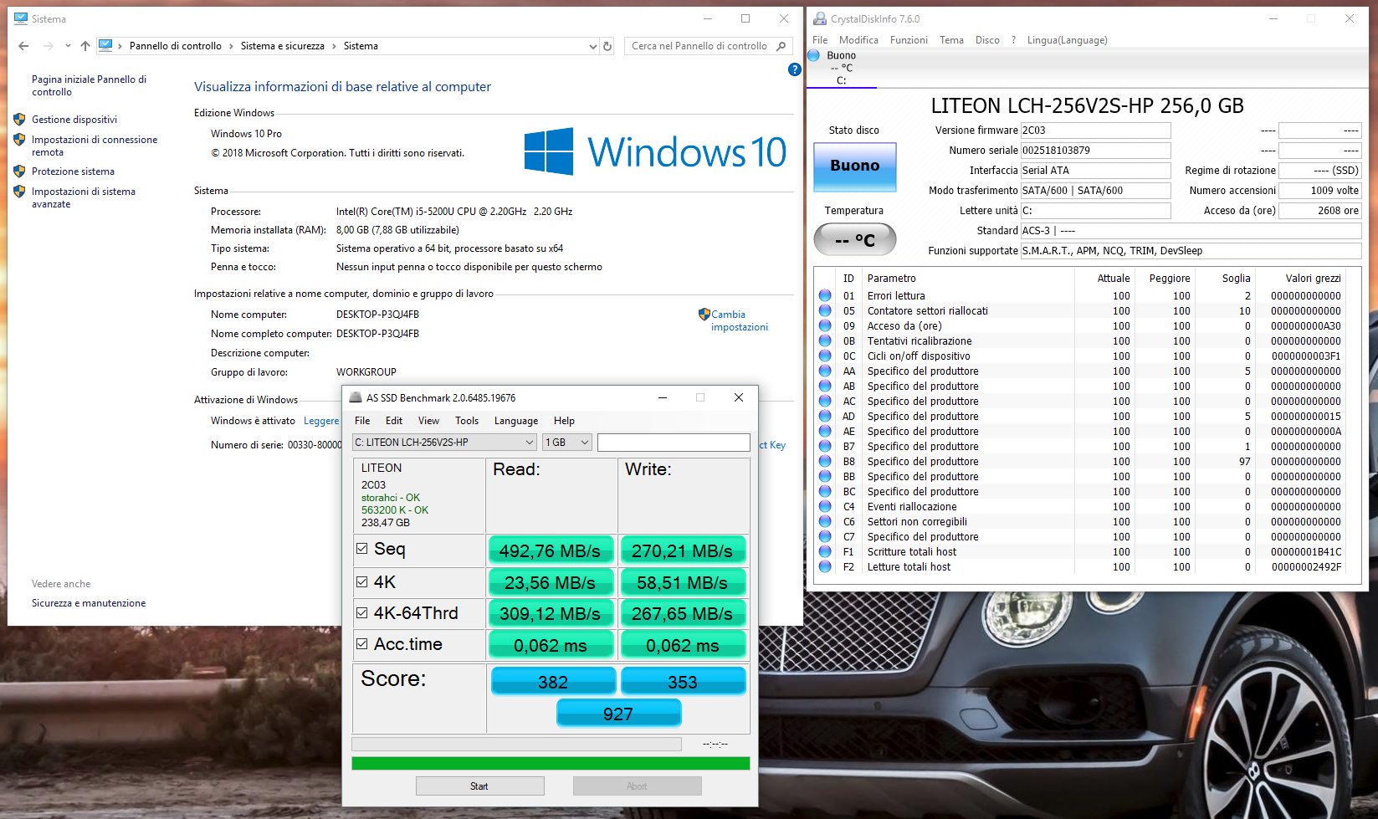Click the grey upper progress bar in AS SSD

click(516, 744)
